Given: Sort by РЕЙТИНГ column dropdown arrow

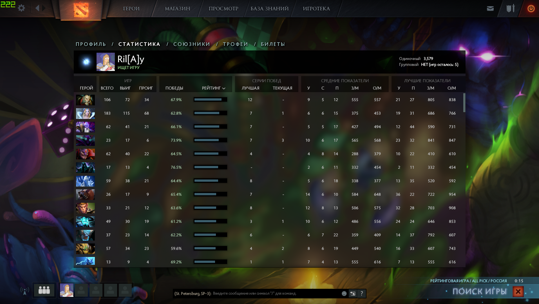Looking at the screenshot, I should [224, 88].
